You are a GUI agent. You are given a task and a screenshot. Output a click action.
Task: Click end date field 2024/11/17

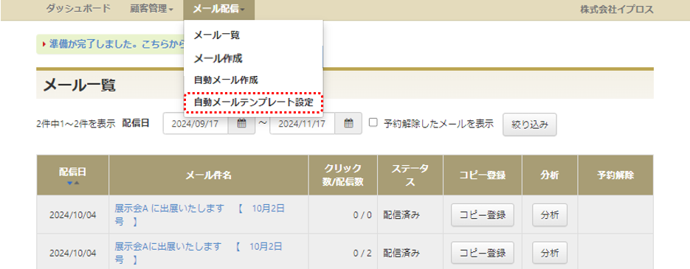(x=303, y=124)
